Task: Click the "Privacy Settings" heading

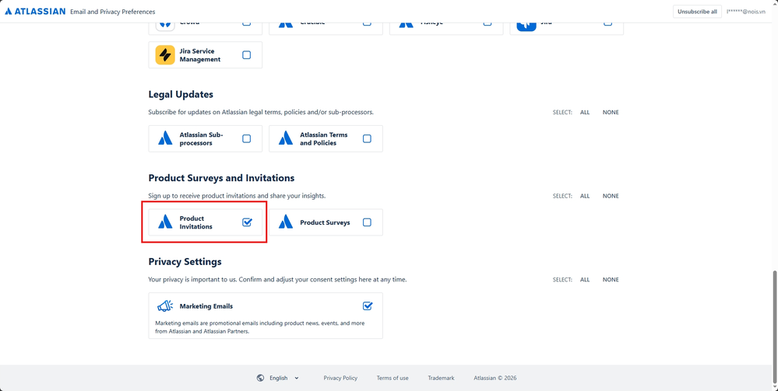Action: [185, 262]
